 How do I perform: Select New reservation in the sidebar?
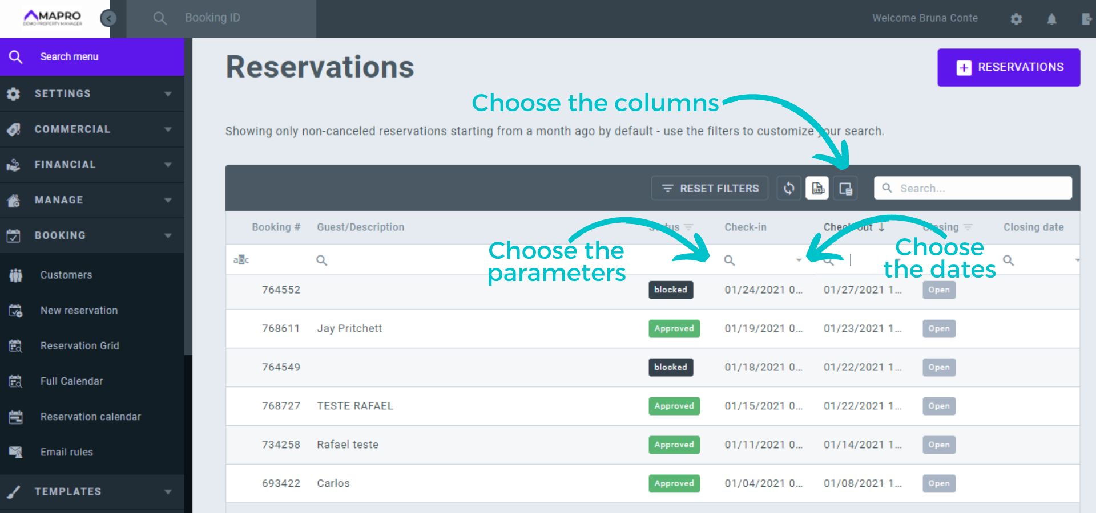tap(79, 311)
